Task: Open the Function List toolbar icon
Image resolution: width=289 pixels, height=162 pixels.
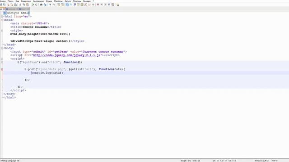Action: click(86, 4)
